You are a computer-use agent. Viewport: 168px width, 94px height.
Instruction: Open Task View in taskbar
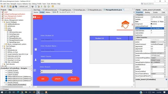(x=14, y=92)
